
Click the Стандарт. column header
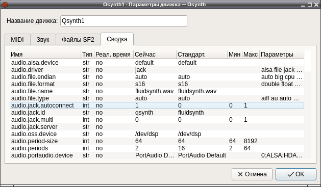click(202, 55)
